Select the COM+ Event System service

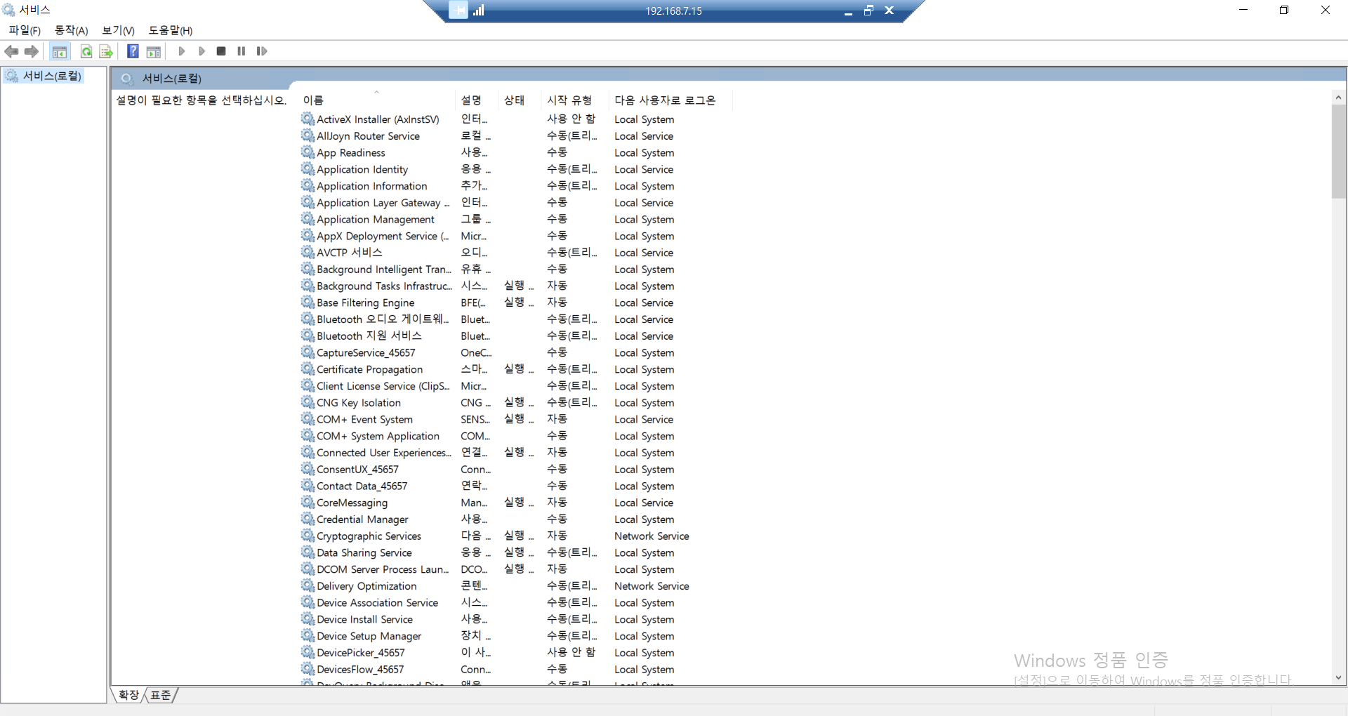pyautogui.click(x=364, y=420)
